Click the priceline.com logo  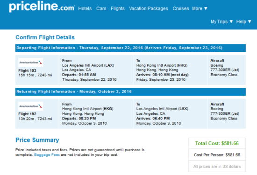pos(42,7)
